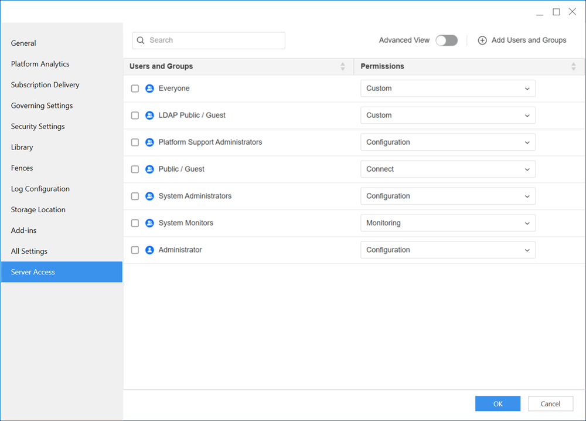Click the magnifier icon in search box
The image size is (586, 421).
click(x=141, y=40)
